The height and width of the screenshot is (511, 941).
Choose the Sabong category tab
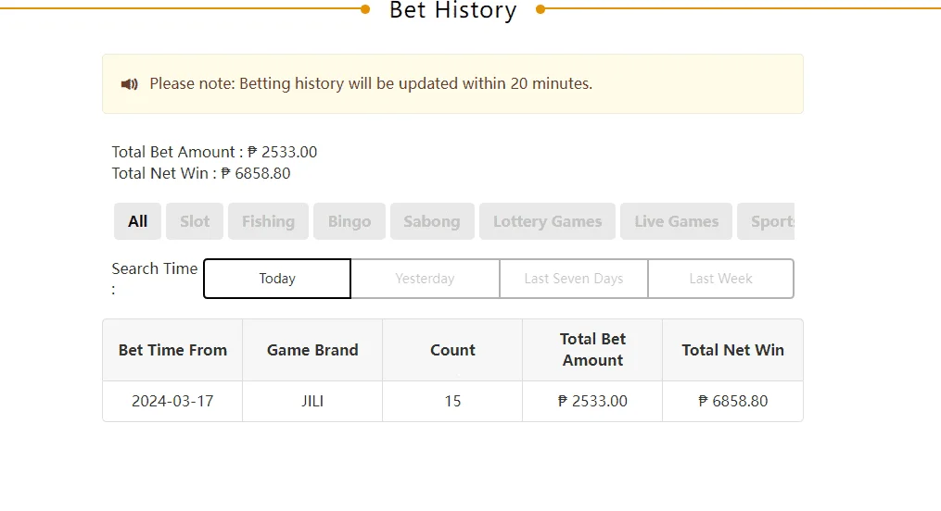pyautogui.click(x=432, y=221)
